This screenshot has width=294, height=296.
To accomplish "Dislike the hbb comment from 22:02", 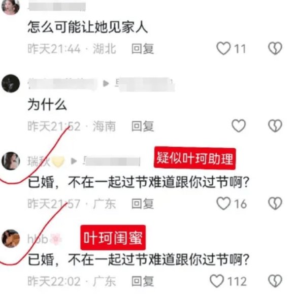I will click(275, 281).
